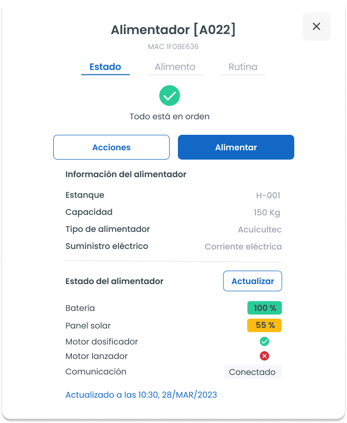Click the Batería 100 % green badge
This screenshot has width=347, height=423.
coord(265,308)
